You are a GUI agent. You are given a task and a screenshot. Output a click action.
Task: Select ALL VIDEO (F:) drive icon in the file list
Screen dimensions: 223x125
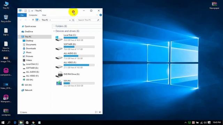pyautogui.click(x=59, y=67)
